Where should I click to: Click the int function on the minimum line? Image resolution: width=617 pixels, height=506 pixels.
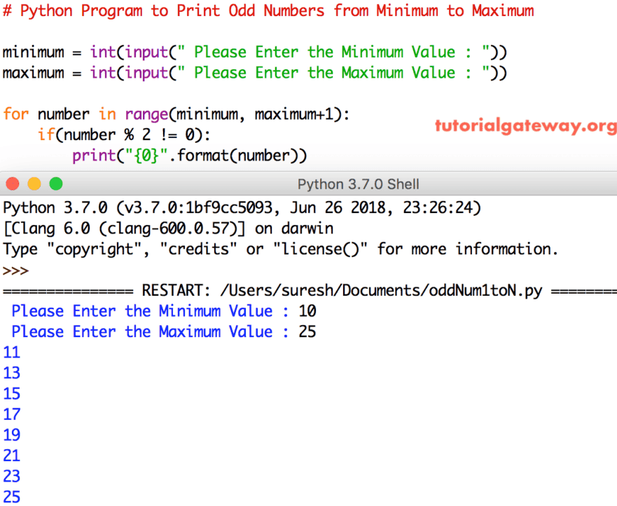point(103,52)
